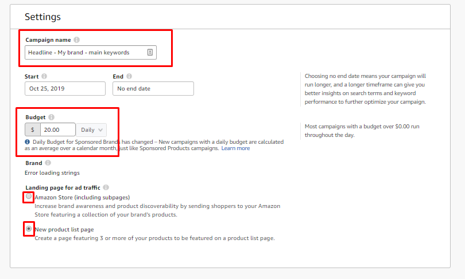The height and width of the screenshot is (279, 465).
Task: Click the contact card icon in campaign name field
Action: coord(150,52)
